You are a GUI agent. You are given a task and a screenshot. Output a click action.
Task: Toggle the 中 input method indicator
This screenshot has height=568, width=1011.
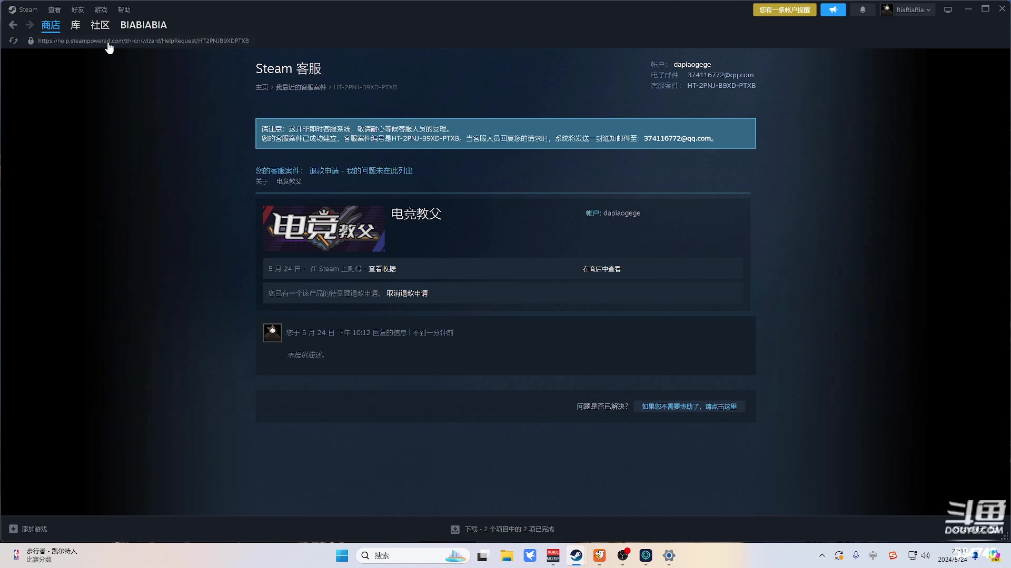point(873,555)
